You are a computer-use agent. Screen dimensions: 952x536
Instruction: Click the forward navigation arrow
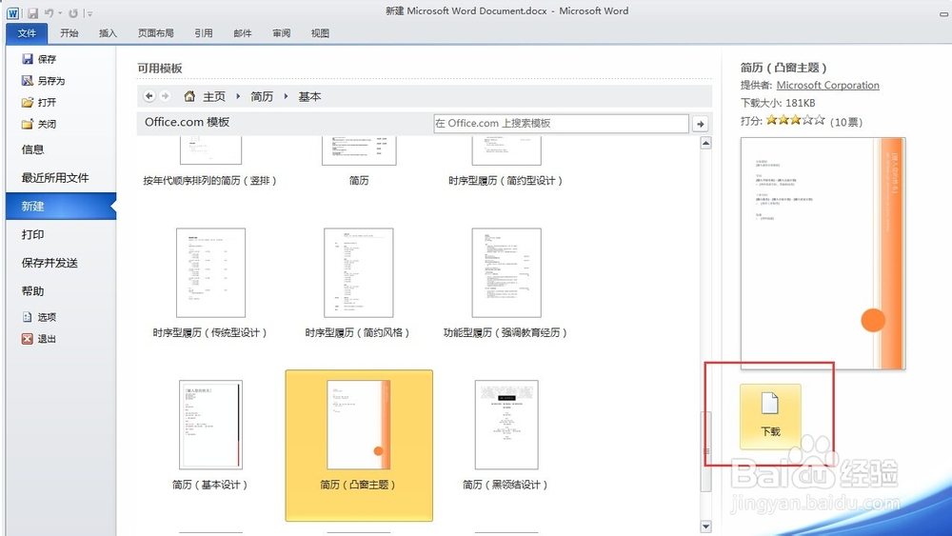(165, 96)
